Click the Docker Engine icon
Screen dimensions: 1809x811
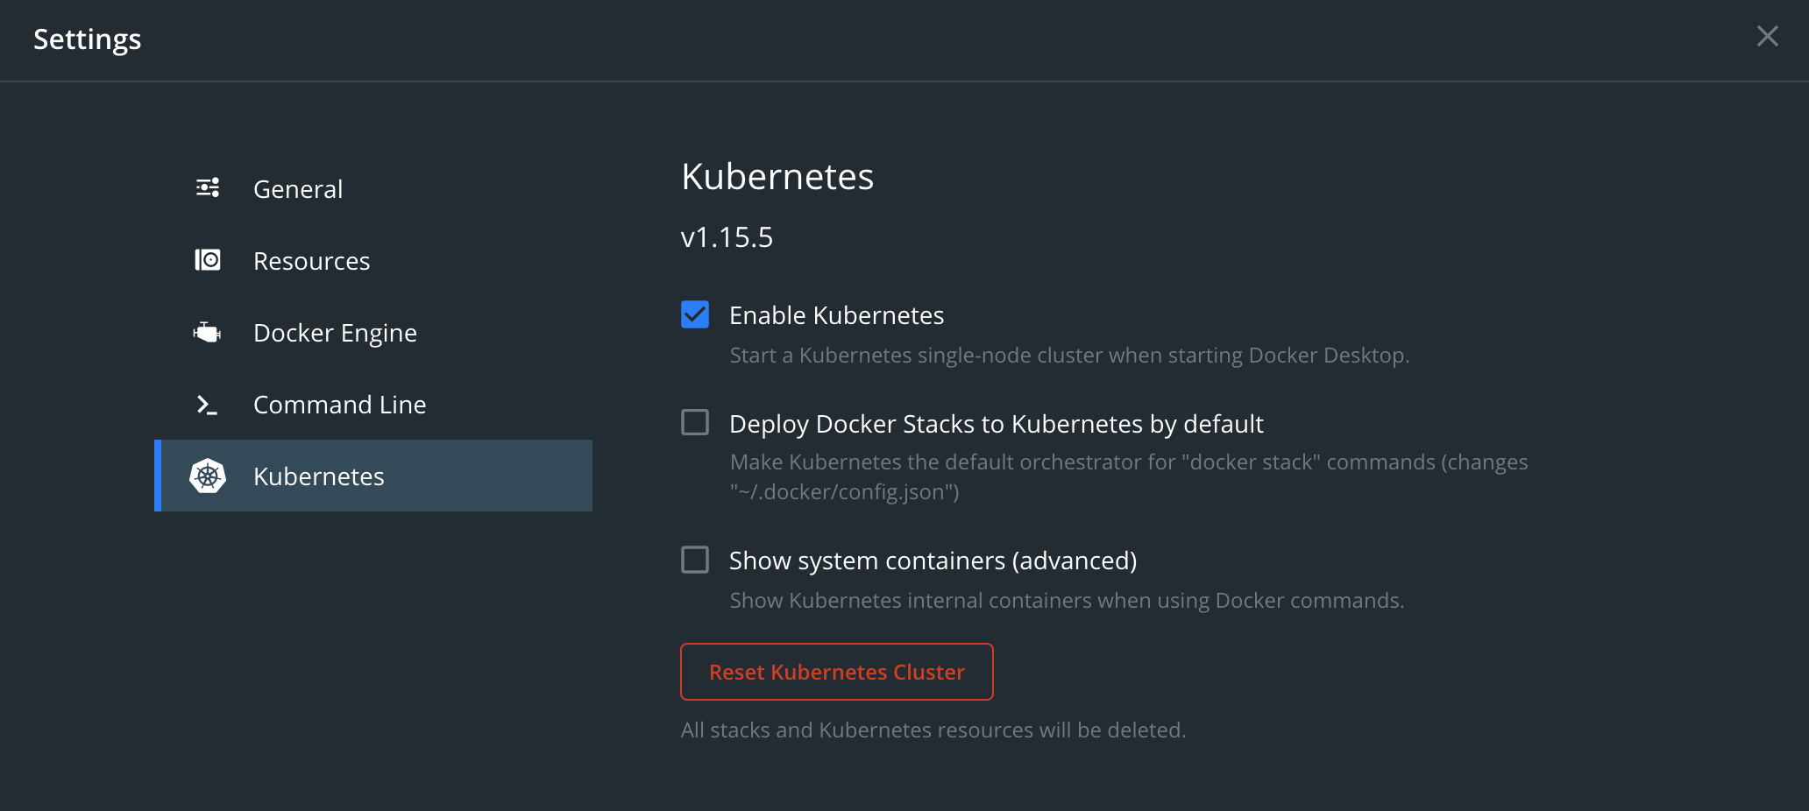[x=208, y=332]
